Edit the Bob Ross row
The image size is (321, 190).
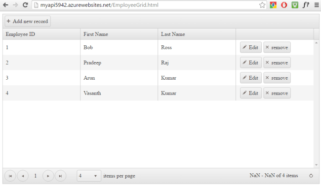[x=251, y=47]
